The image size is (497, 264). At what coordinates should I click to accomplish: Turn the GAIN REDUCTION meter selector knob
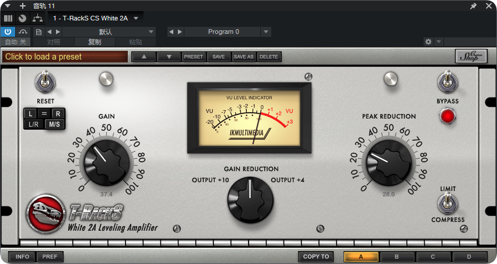coord(250,200)
